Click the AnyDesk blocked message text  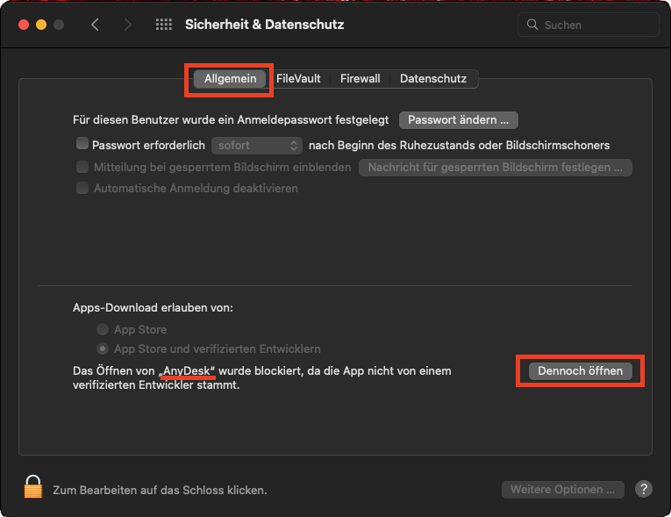tap(262, 377)
